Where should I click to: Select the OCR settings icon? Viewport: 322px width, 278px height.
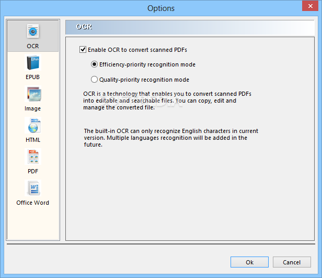[x=33, y=31]
